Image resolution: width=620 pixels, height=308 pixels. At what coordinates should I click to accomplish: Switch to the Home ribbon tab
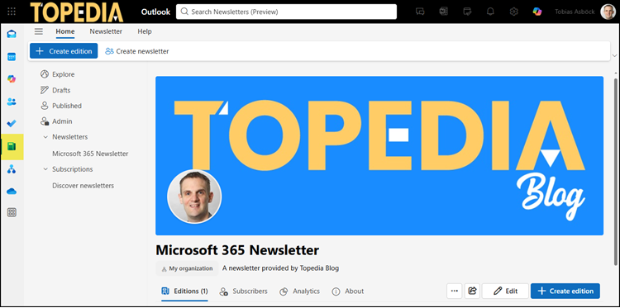point(64,31)
